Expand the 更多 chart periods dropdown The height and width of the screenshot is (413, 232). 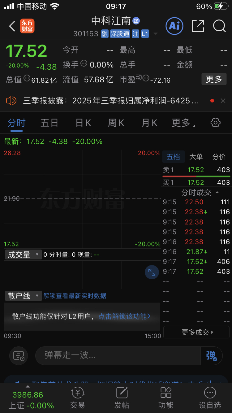pos(183,123)
